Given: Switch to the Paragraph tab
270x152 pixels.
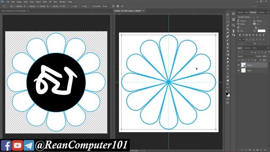Looking at the screenshot, I should 262,12.
